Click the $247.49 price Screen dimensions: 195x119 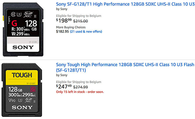64,86
